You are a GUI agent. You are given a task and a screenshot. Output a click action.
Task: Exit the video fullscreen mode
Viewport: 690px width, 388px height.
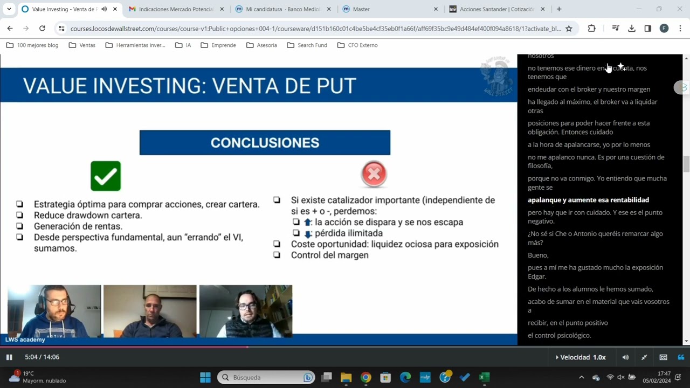(x=644, y=357)
